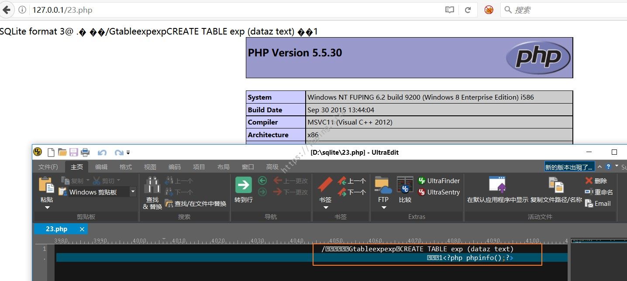The width and height of the screenshot is (627, 281).
Task: Expand the FTP dropdown arrow
Action: pos(383,208)
